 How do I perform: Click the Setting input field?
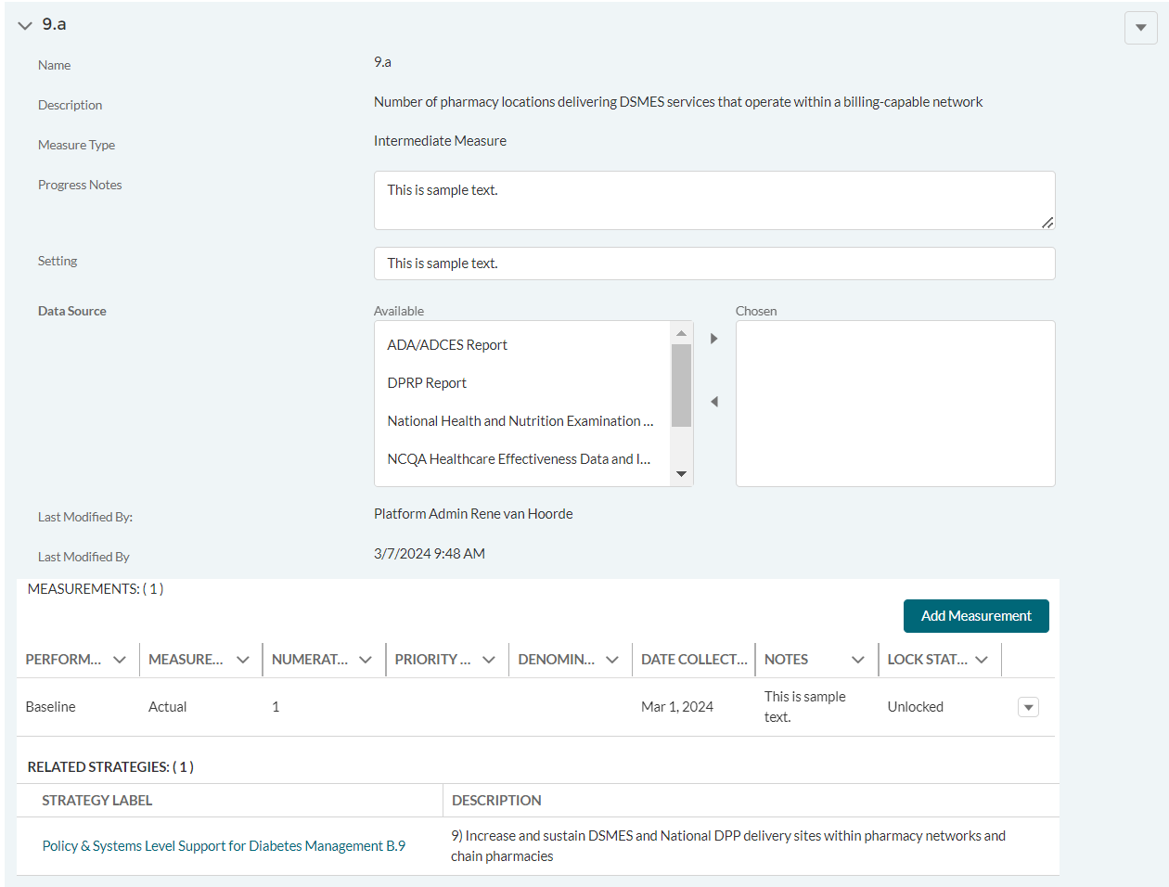pos(713,264)
